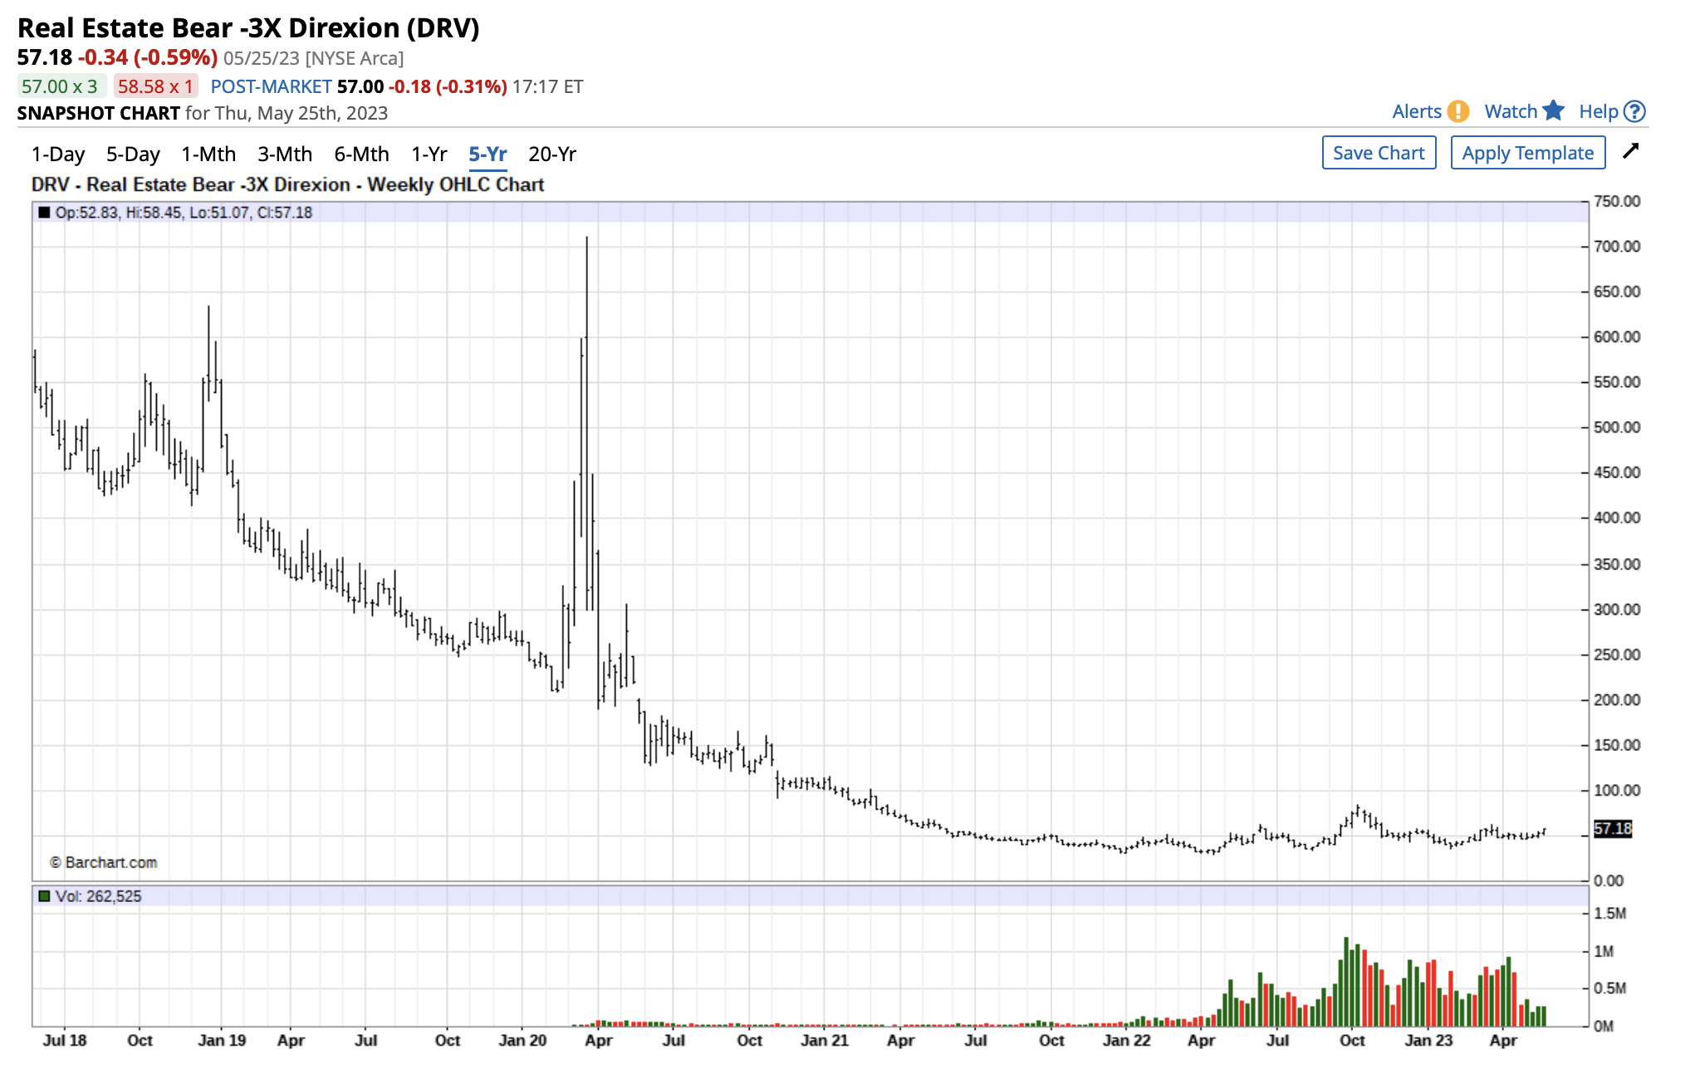Select the 5-Day timeframe
Viewport: 1695px width, 1084px height.
tap(133, 154)
